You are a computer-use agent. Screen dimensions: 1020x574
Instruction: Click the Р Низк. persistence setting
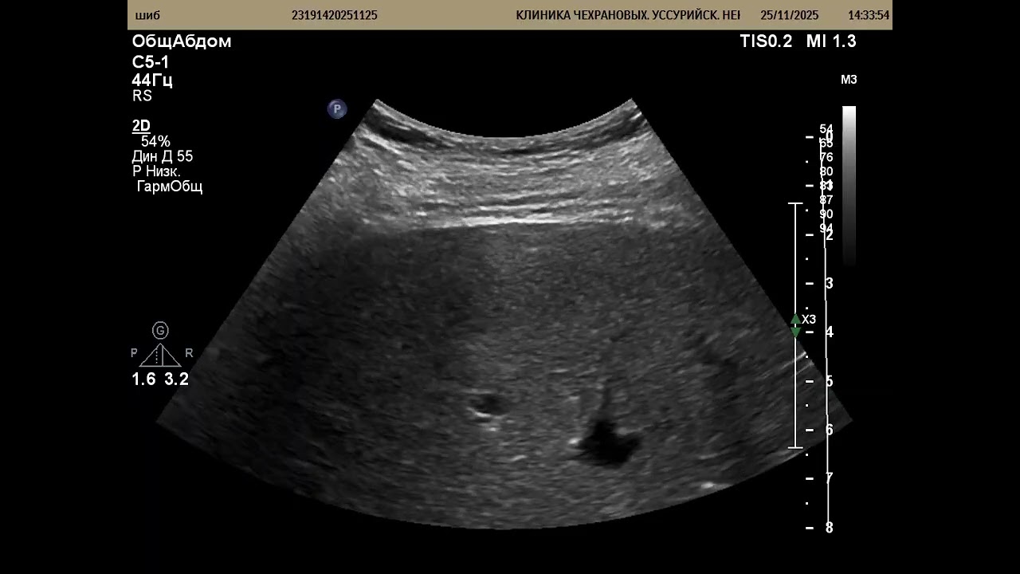click(156, 171)
